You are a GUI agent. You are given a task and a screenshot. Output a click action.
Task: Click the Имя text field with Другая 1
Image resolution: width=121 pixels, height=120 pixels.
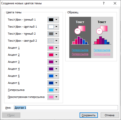(66, 108)
